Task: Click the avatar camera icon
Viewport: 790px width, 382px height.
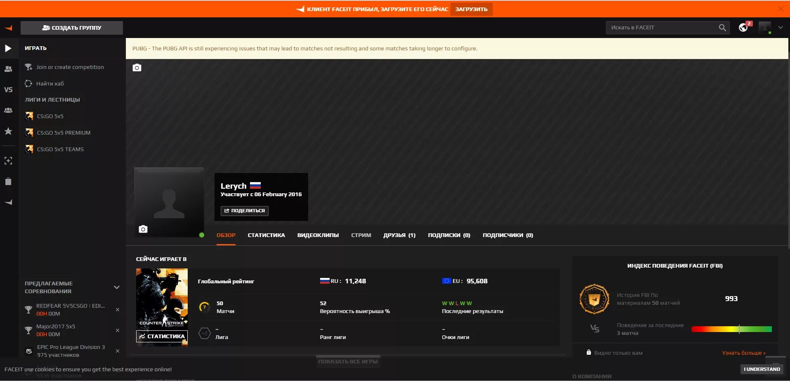Action: pyautogui.click(x=143, y=229)
